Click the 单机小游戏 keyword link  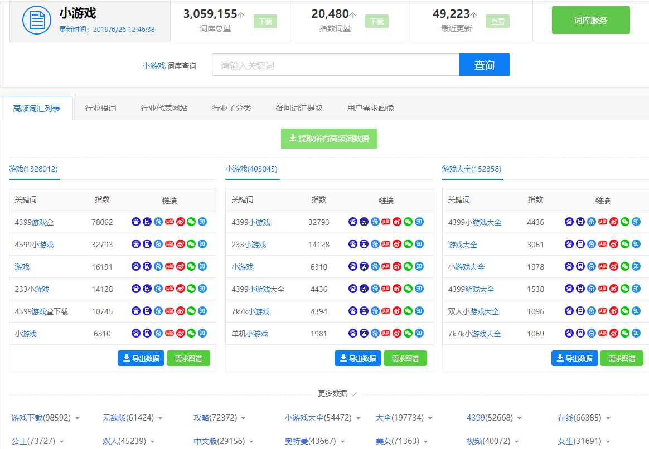[x=250, y=334]
